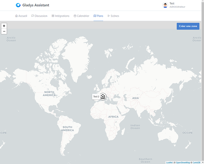204x164 pixels.
Task: Click the user avatar picture
Action: (x=165, y=5)
